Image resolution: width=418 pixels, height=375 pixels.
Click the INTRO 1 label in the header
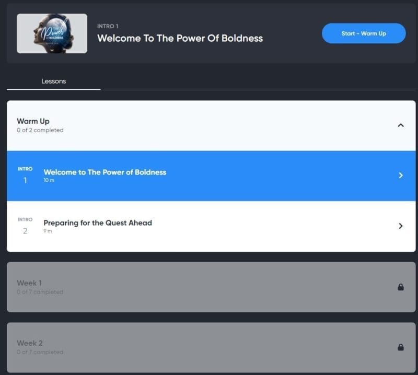coord(108,26)
